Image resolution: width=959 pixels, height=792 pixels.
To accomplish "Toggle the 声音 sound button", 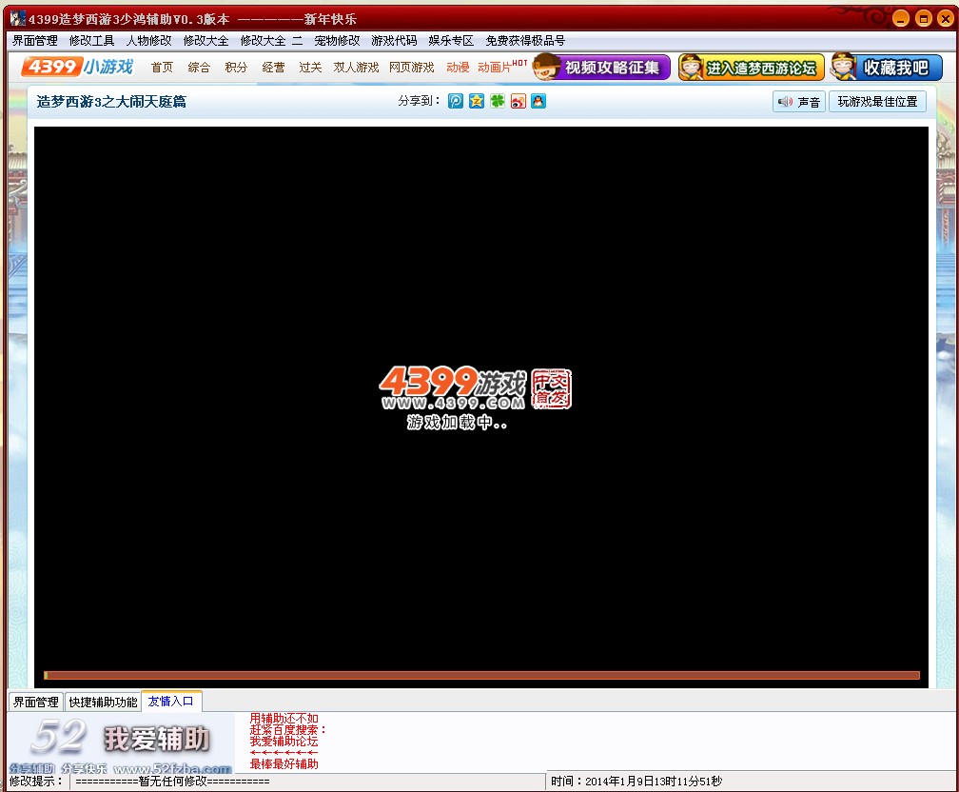I will click(x=799, y=102).
